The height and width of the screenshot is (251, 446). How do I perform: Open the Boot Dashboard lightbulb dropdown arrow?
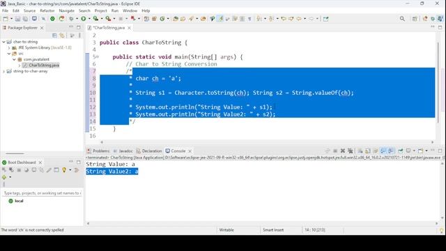[70, 170]
